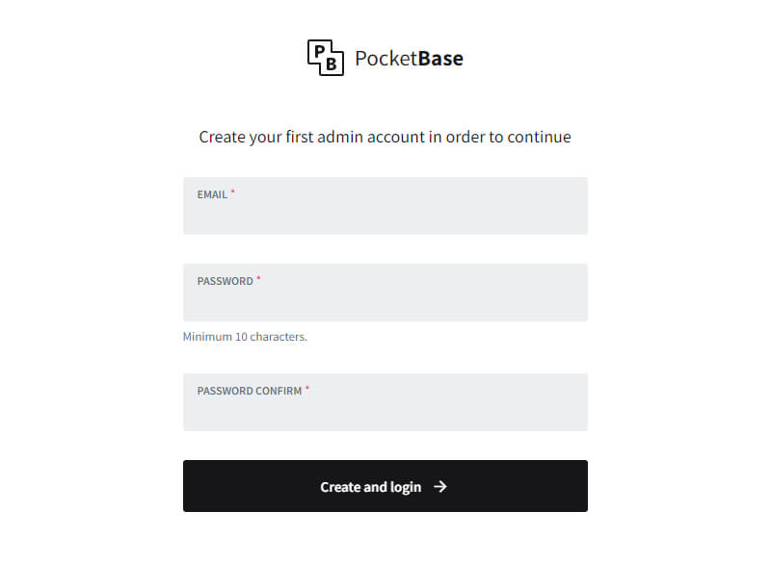Click the 'Create your first admin account' heading

(385, 137)
